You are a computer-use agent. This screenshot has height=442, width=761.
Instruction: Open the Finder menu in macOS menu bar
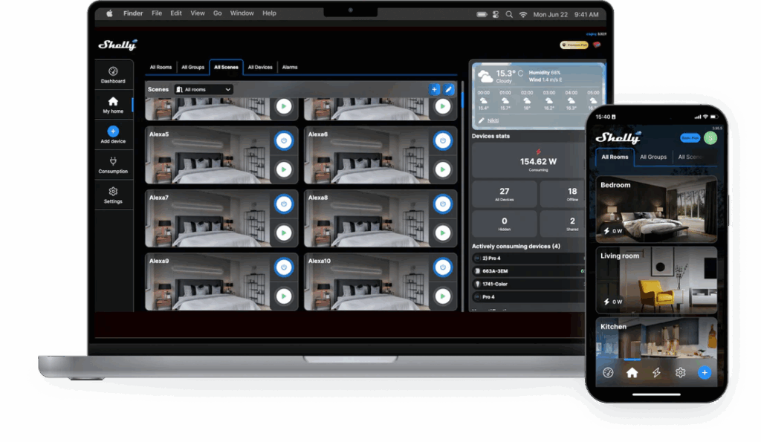tap(132, 13)
